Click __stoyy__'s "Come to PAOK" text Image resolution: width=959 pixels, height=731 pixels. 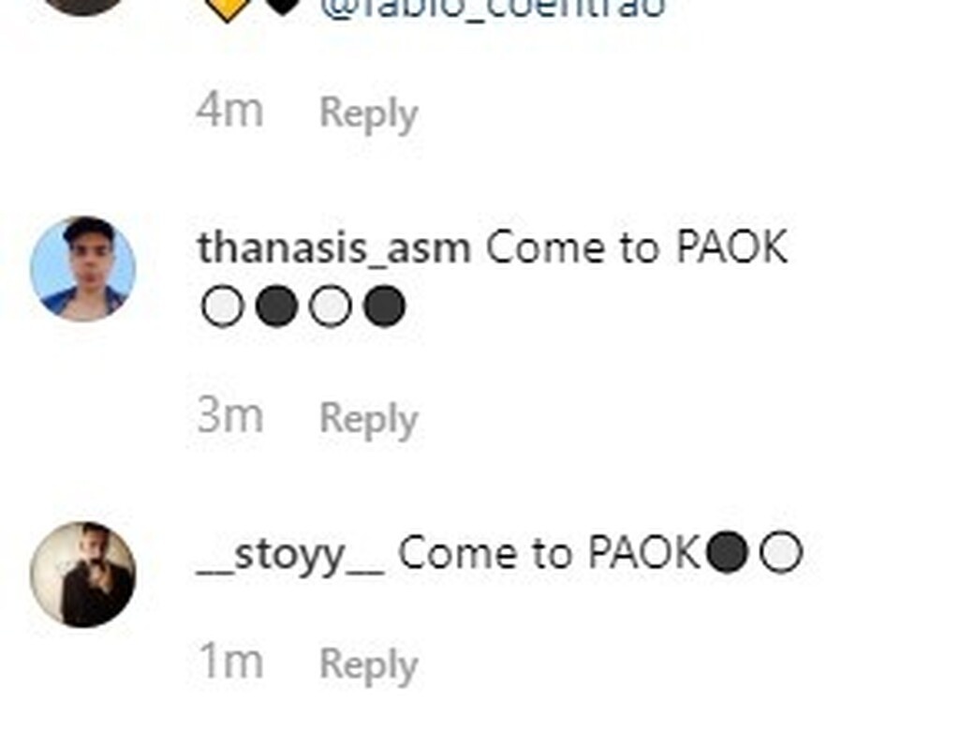coord(549,552)
